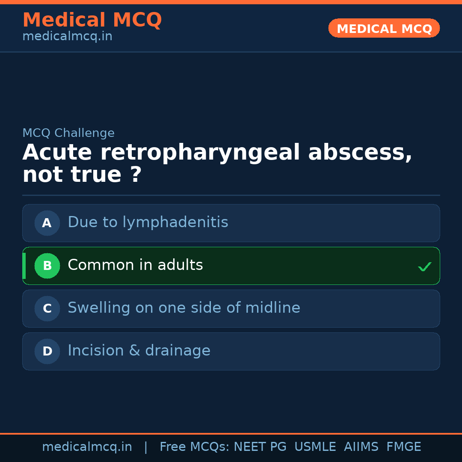Click the circular A option badge
This screenshot has width=462, height=462.
coord(47,223)
